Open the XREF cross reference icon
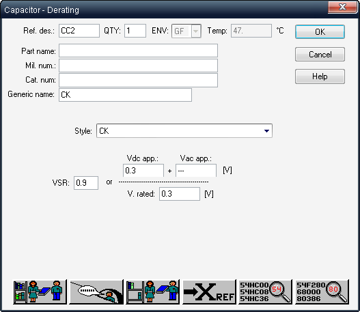This screenshot has width=360, height=312. click(x=210, y=292)
